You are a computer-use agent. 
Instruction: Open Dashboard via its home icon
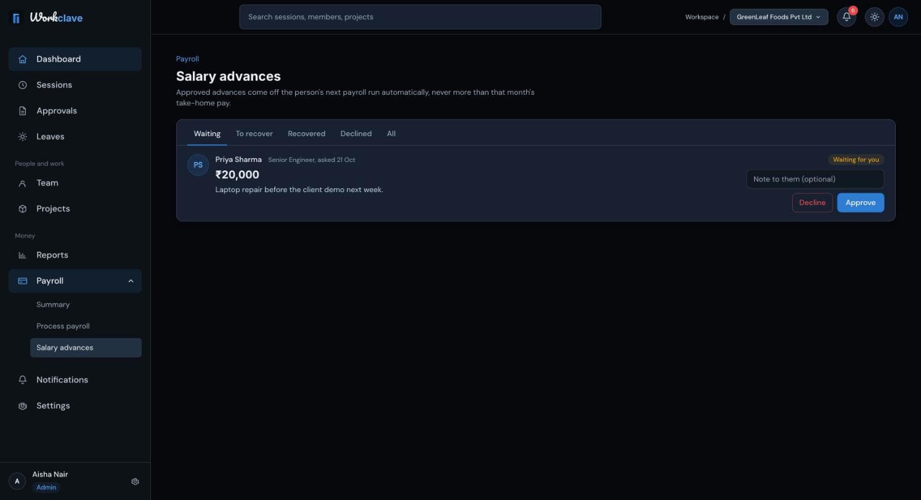pyautogui.click(x=23, y=59)
